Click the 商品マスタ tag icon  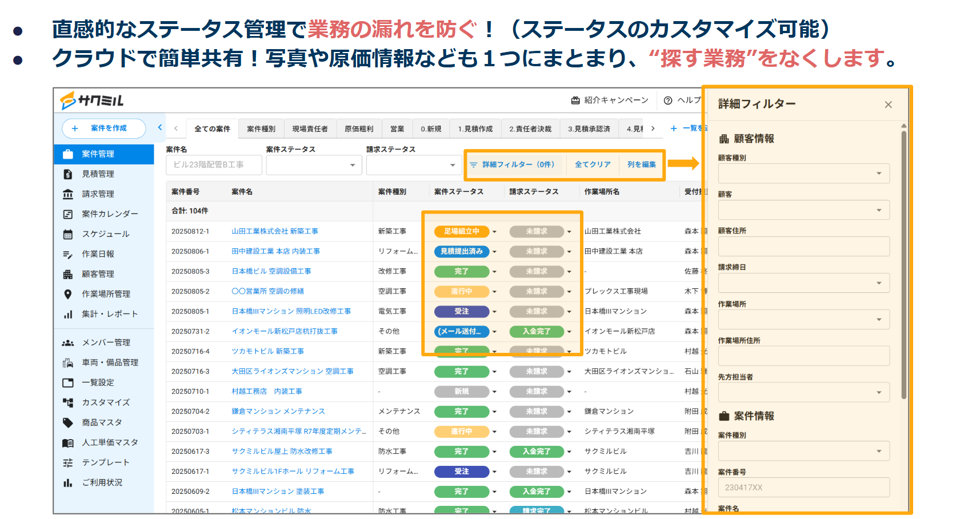point(68,423)
